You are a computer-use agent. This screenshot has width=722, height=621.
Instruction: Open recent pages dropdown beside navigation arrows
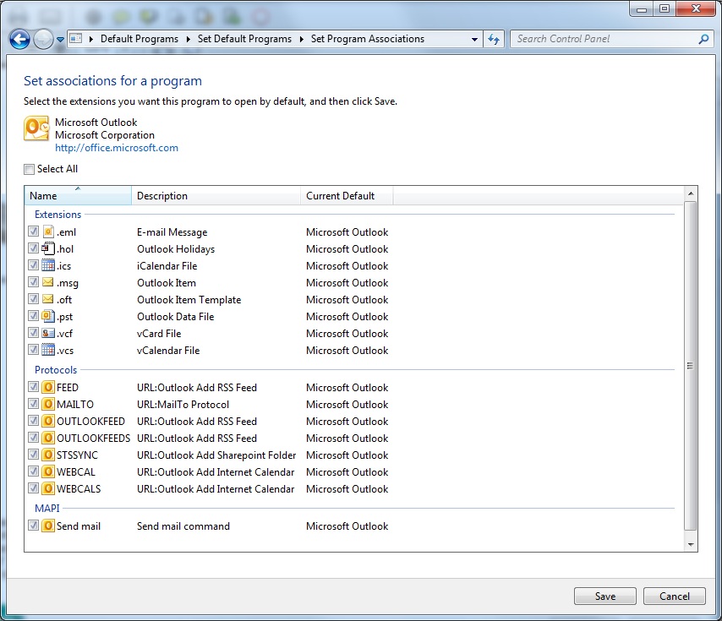click(59, 39)
